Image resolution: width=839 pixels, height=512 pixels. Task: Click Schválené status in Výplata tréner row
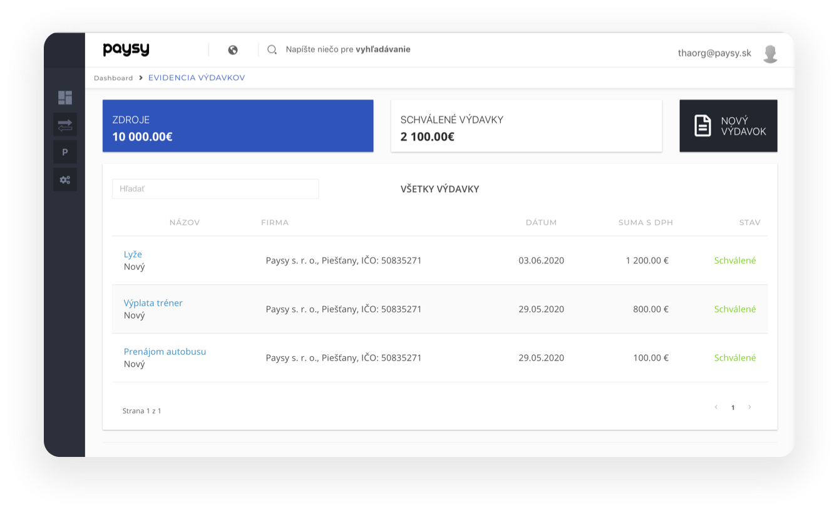[x=735, y=309]
